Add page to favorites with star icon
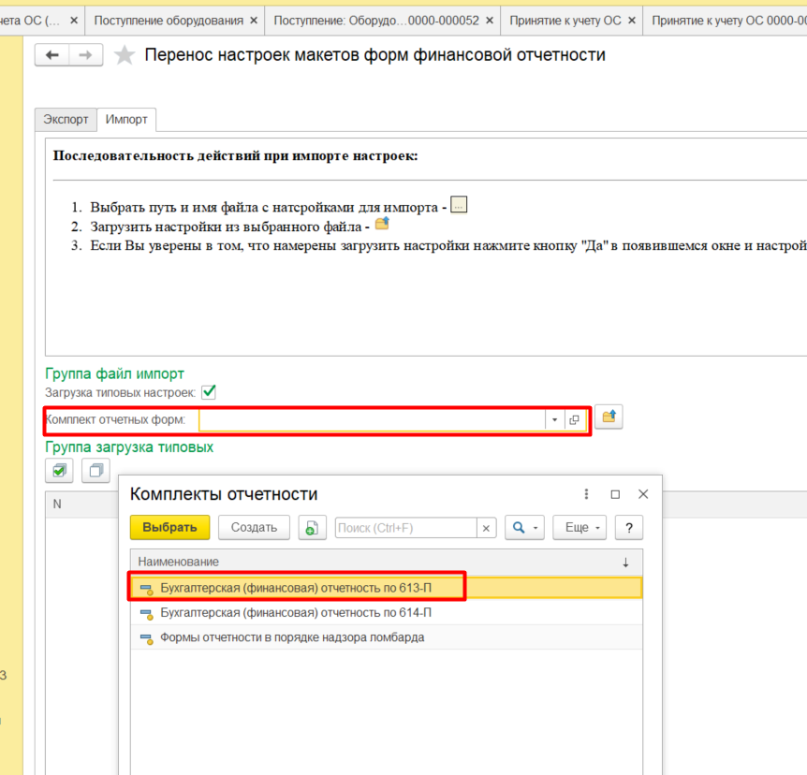 pos(124,56)
